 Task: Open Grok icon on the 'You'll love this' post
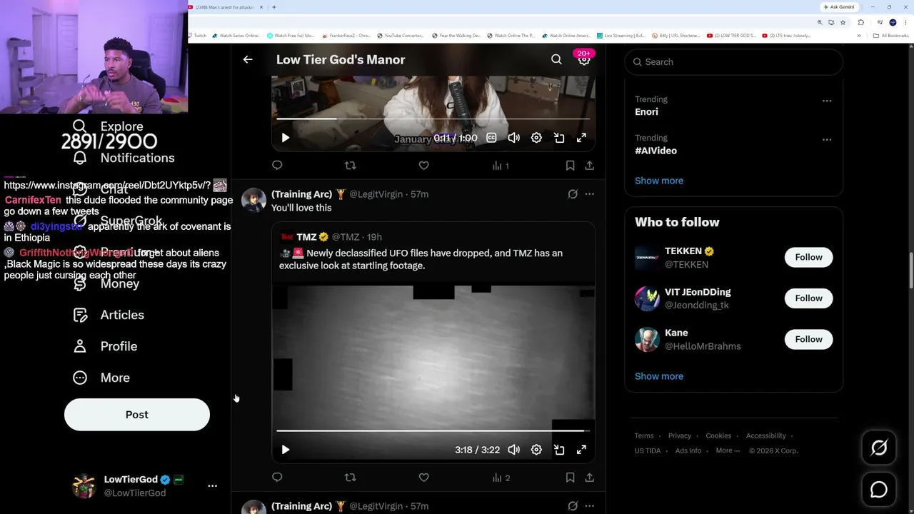coord(573,194)
